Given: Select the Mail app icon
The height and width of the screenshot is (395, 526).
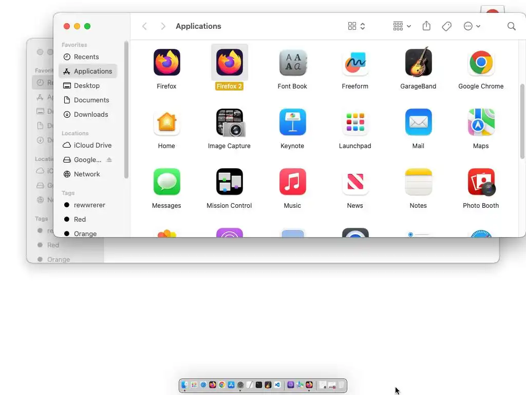Looking at the screenshot, I should point(418,122).
